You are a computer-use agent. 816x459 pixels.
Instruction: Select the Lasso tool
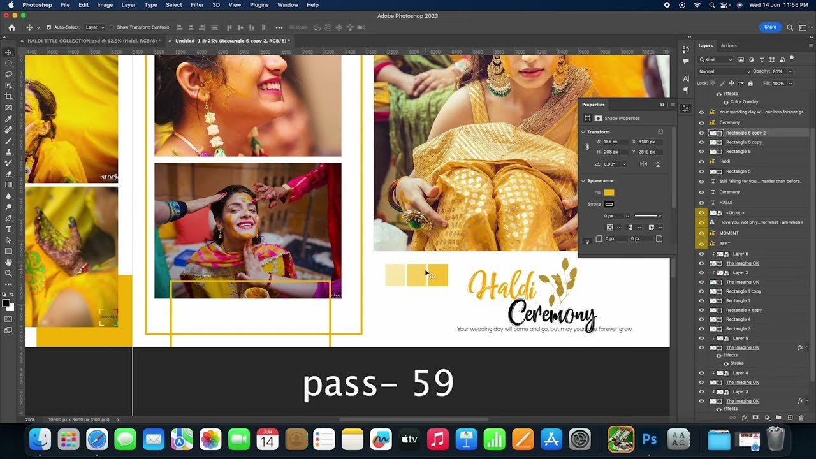coord(8,74)
